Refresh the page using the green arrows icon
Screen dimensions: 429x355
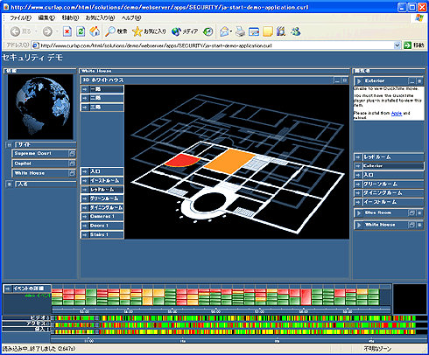click(x=81, y=31)
